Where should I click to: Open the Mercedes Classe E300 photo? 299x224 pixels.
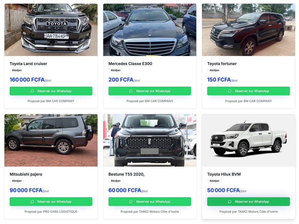150,30
